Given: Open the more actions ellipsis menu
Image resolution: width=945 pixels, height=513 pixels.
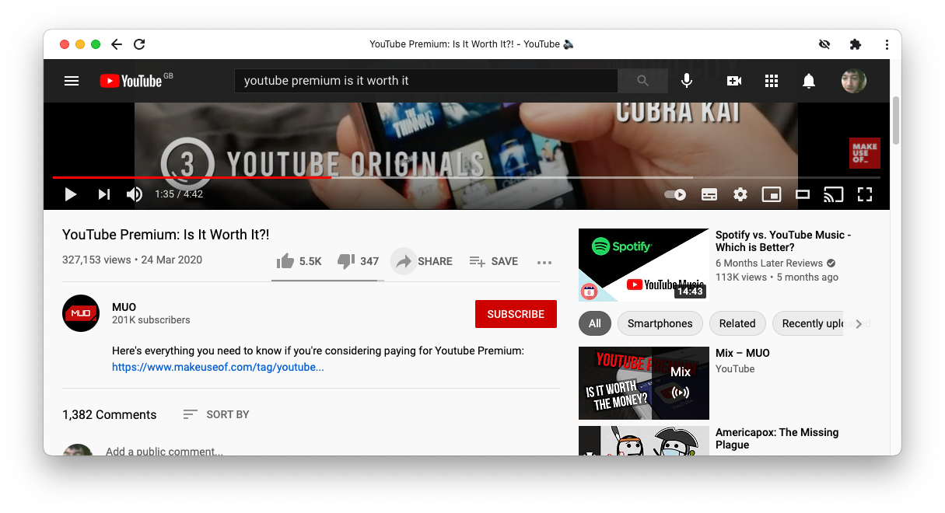Looking at the screenshot, I should point(544,263).
